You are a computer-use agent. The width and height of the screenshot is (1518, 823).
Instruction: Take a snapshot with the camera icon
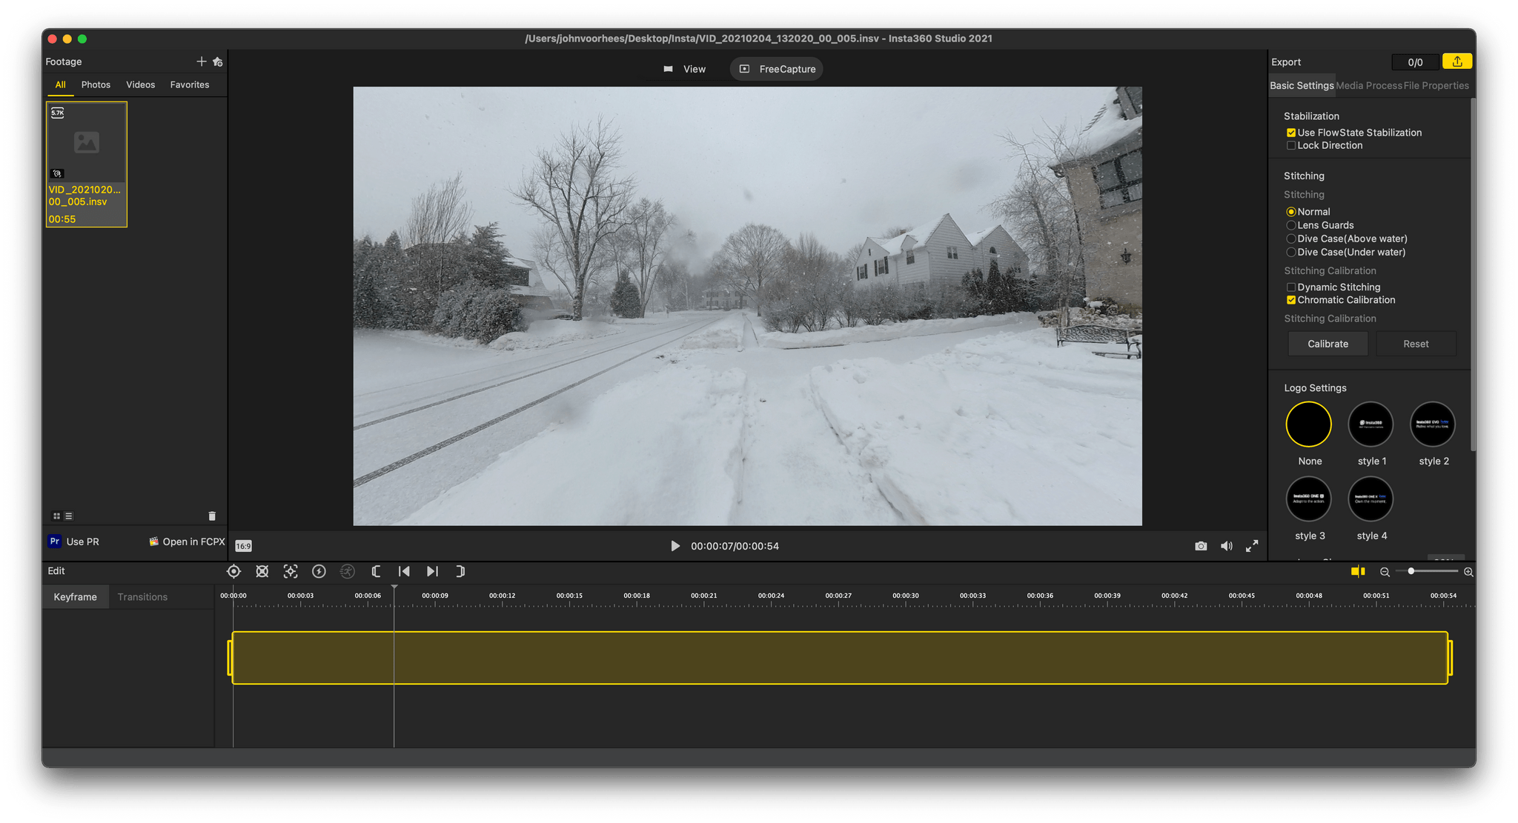click(x=1201, y=546)
